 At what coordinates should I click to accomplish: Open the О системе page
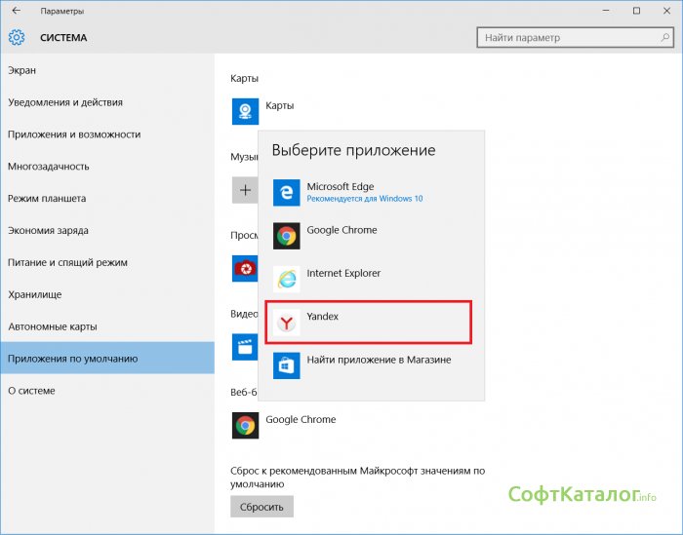tap(31, 391)
